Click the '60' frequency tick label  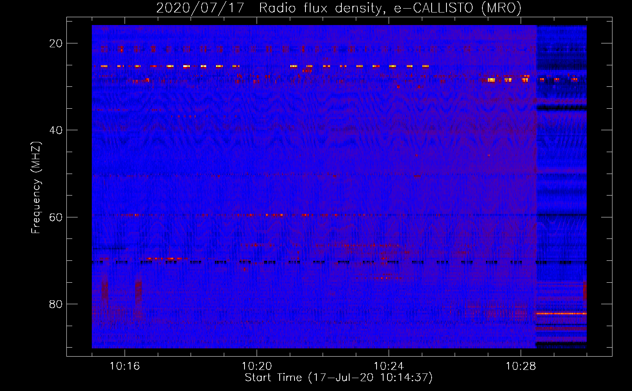(56, 217)
